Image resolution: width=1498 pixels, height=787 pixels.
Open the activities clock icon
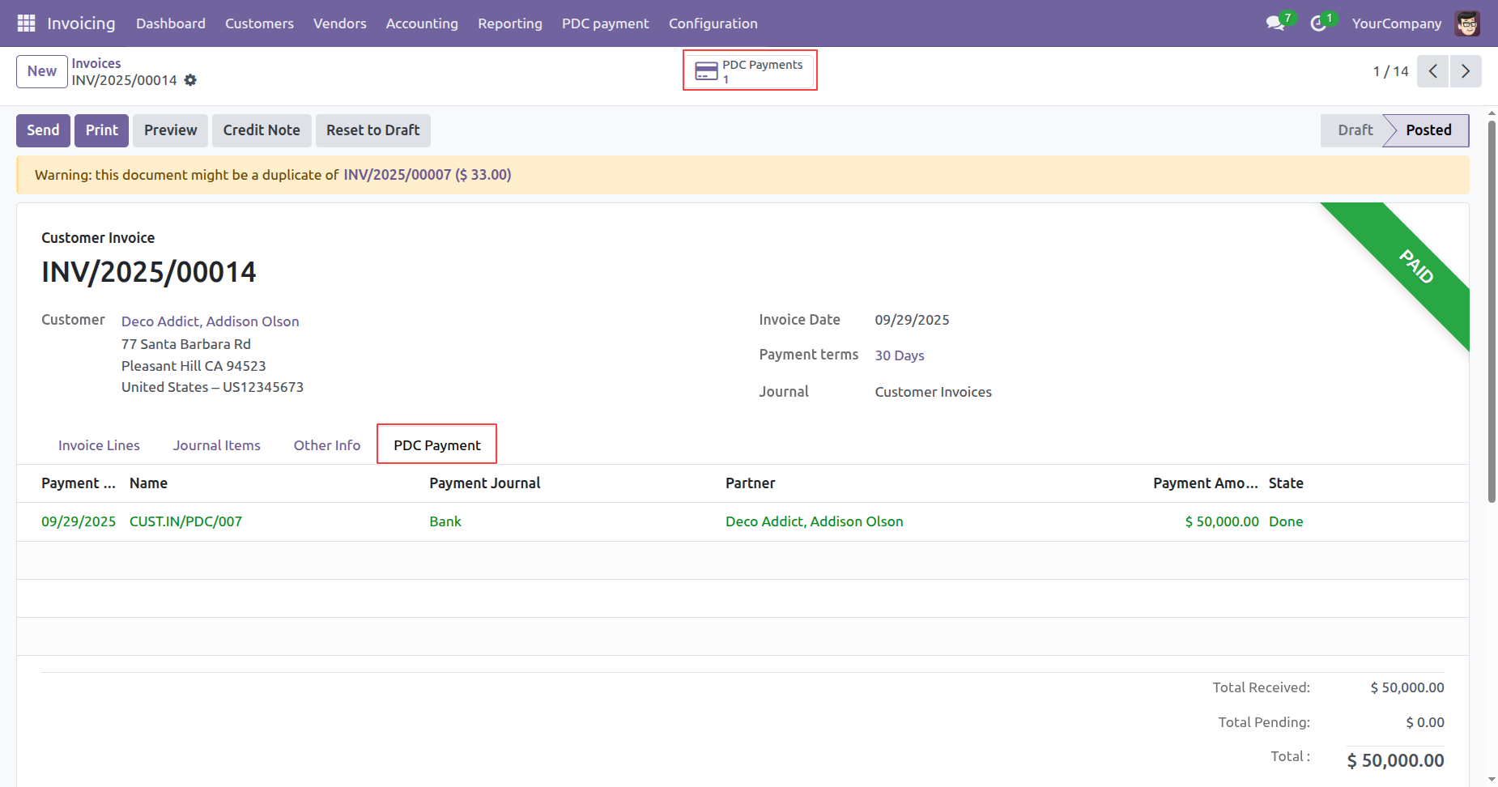[x=1318, y=23]
